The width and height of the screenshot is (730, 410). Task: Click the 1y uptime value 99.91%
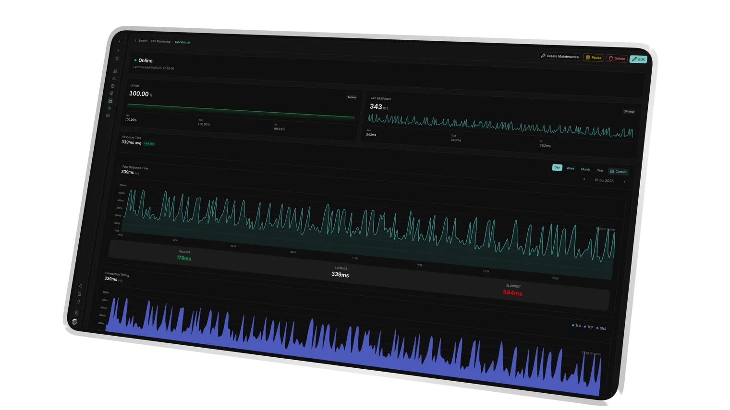pos(279,129)
